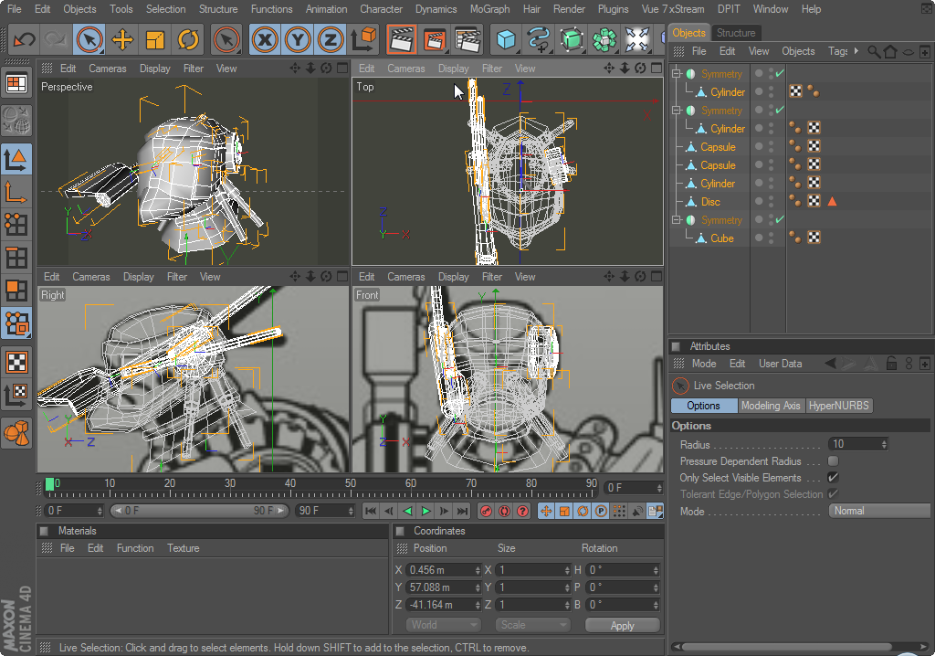The image size is (935, 656).
Task: Click the lock icon in Attributes panel
Action: point(891,363)
